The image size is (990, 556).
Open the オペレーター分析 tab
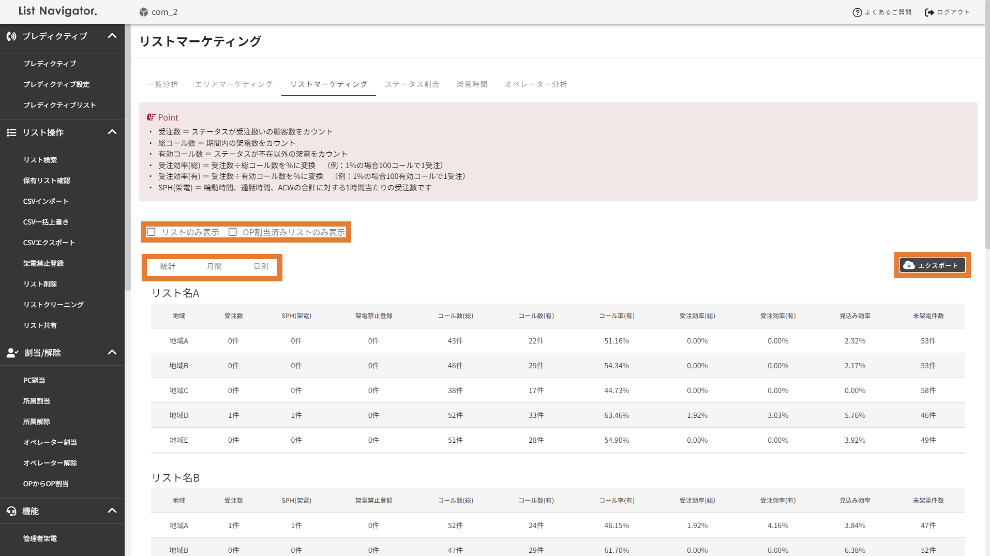click(535, 84)
